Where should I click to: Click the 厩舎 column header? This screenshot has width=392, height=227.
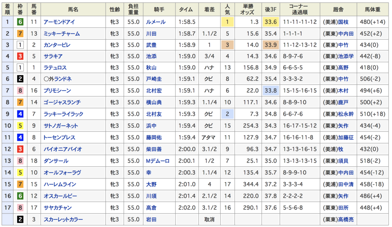click(x=338, y=10)
